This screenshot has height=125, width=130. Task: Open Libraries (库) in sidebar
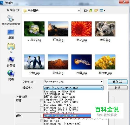coord(11,48)
